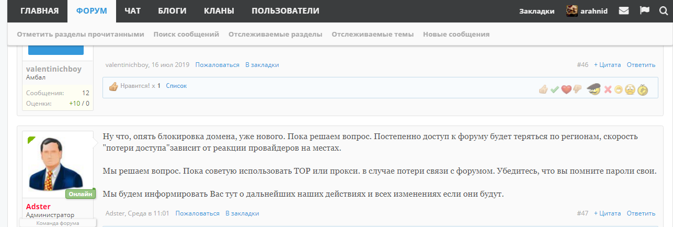Open Список of likes on post #46

pos(176,86)
